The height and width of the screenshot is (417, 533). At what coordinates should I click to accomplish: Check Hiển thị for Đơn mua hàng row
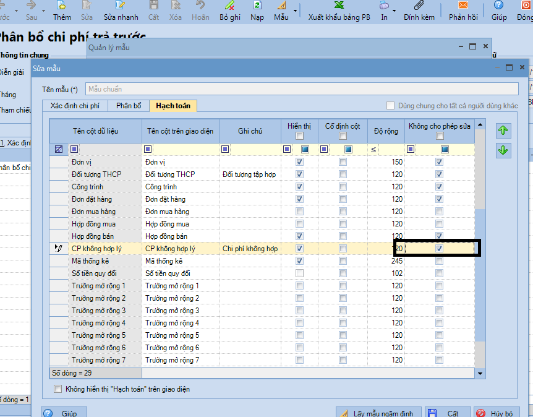click(x=299, y=212)
